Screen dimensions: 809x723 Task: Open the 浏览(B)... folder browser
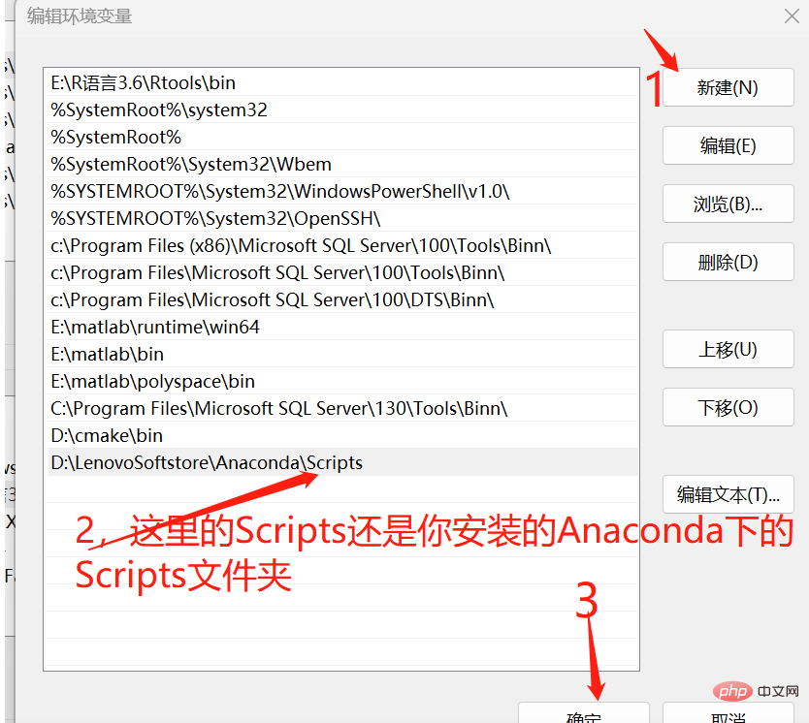pos(728,204)
